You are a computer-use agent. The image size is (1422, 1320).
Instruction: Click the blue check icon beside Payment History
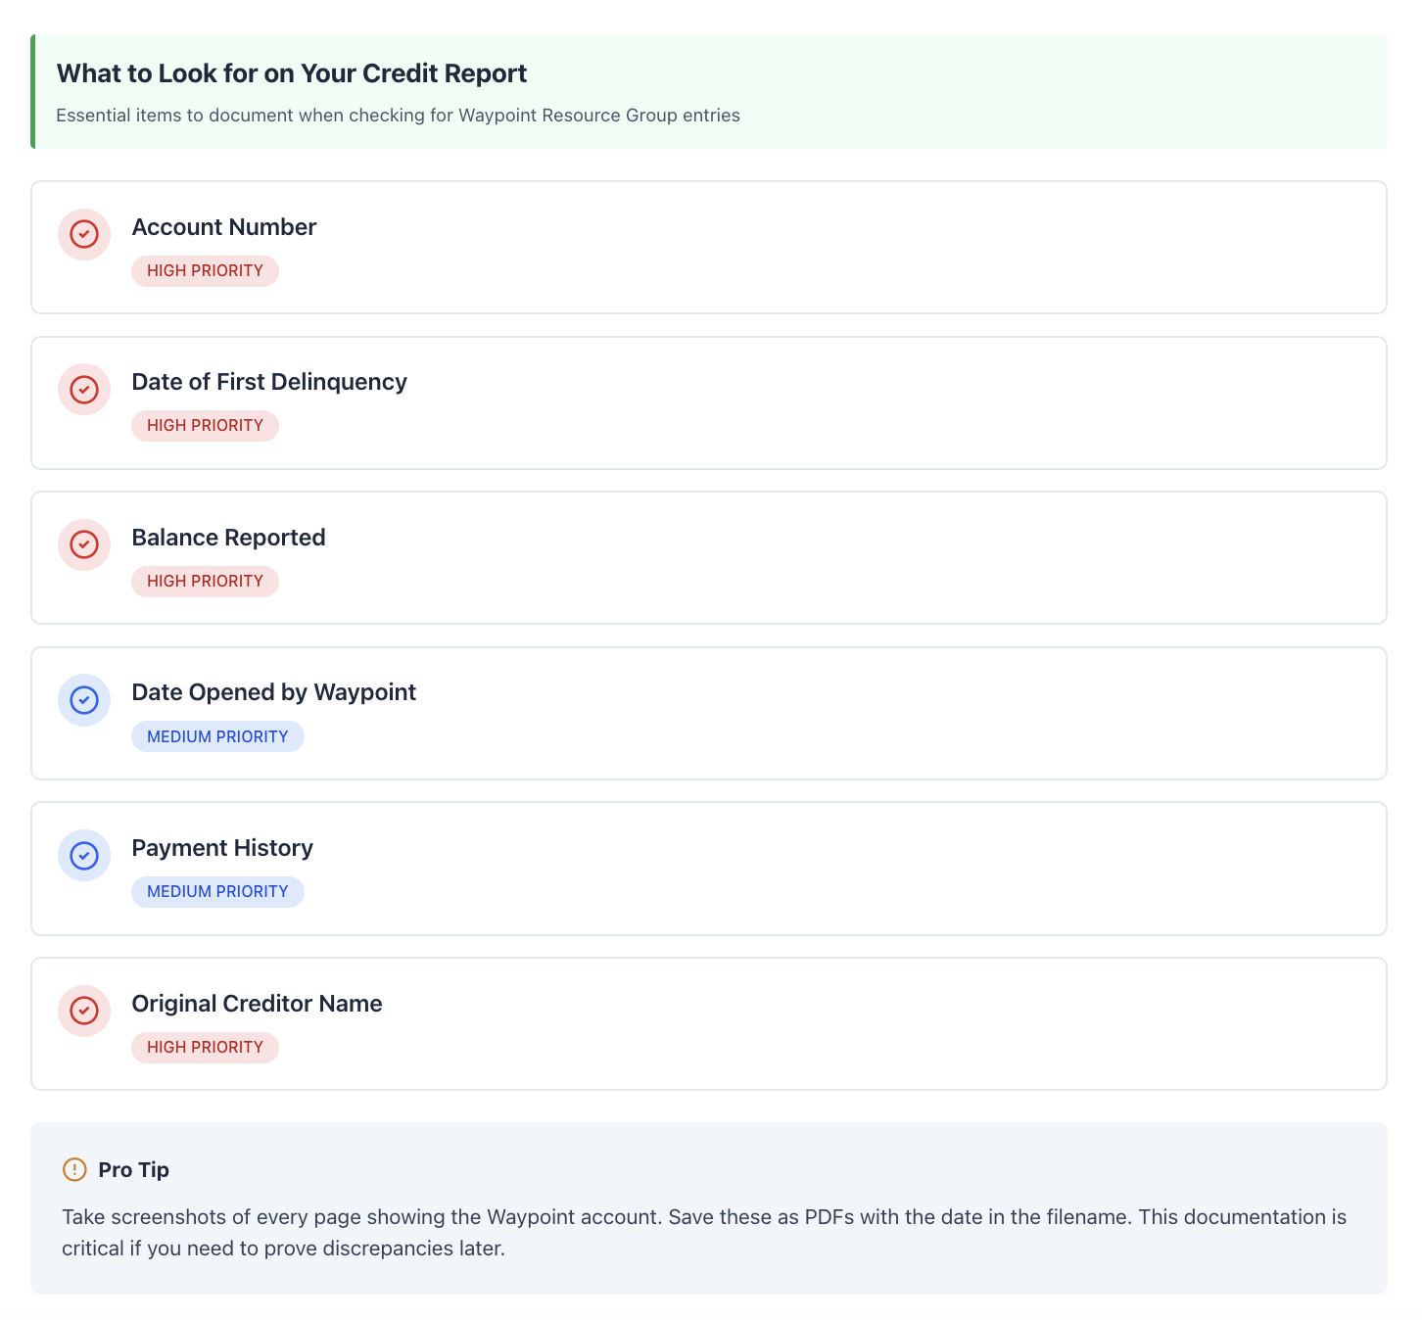tap(84, 855)
